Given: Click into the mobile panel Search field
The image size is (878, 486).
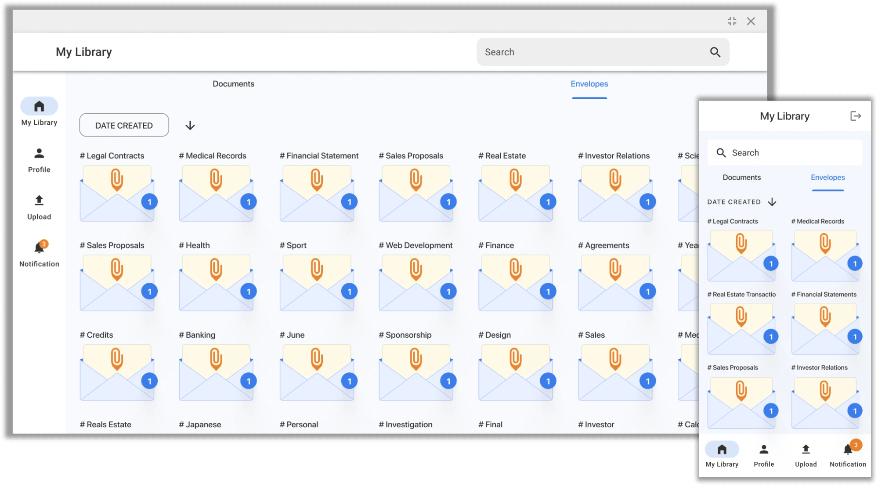Looking at the screenshot, I should point(785,153).
